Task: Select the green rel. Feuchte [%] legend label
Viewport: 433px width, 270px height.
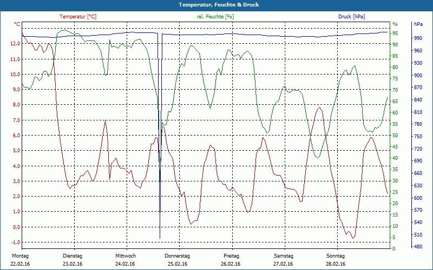Action: 215,17
